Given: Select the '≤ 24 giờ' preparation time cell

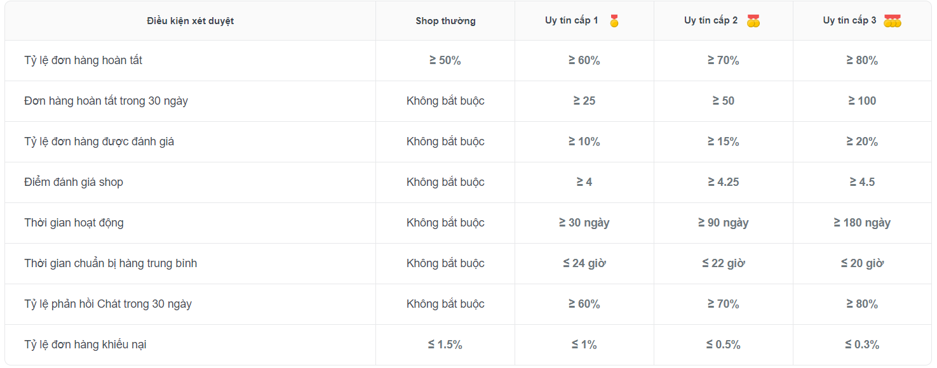Looking at the screenshot, I should point(584,263).
